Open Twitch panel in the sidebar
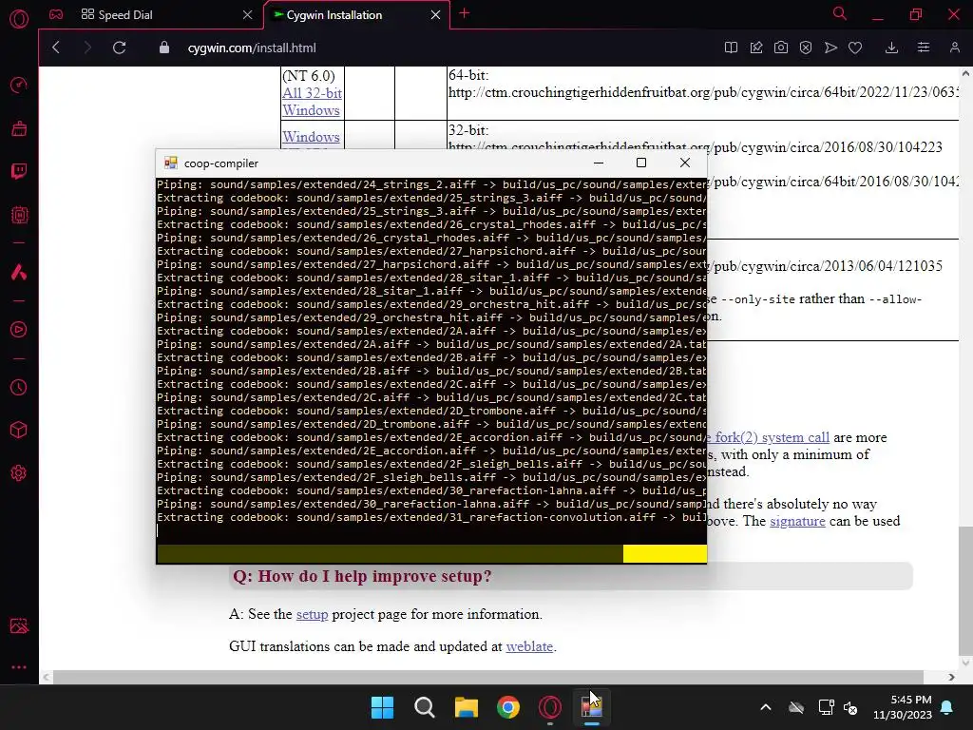This screenshot has width=973, height=730. tap(19, 171)
